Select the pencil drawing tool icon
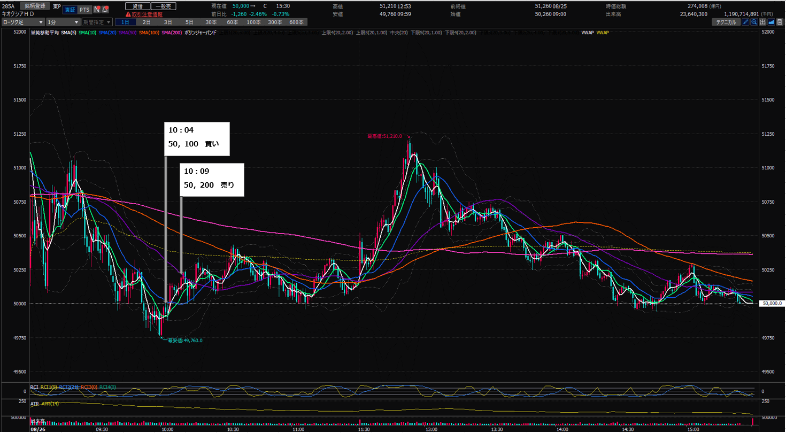This screenshot has width=786, height=433. tap(746, 22)
